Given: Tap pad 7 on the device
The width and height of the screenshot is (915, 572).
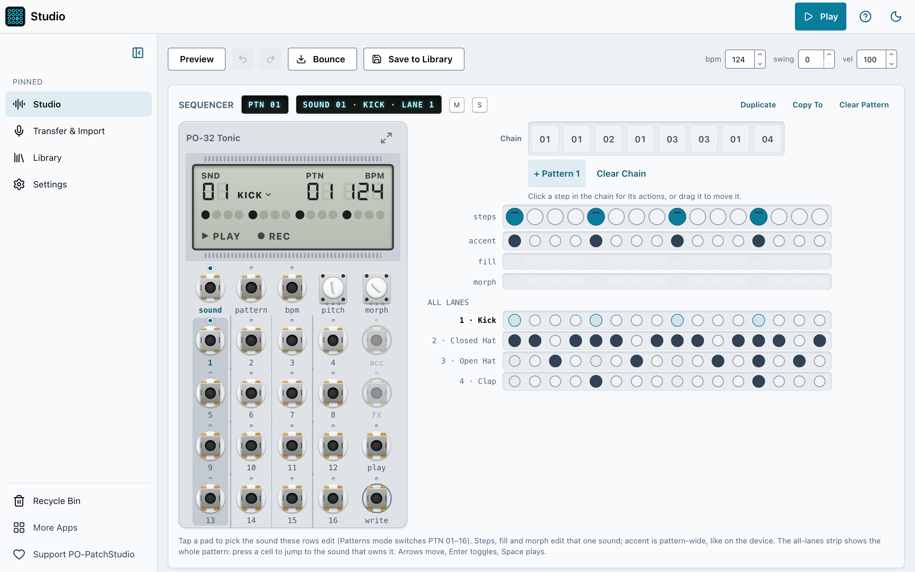Looking at the screenshot, I should pos(292,393).
